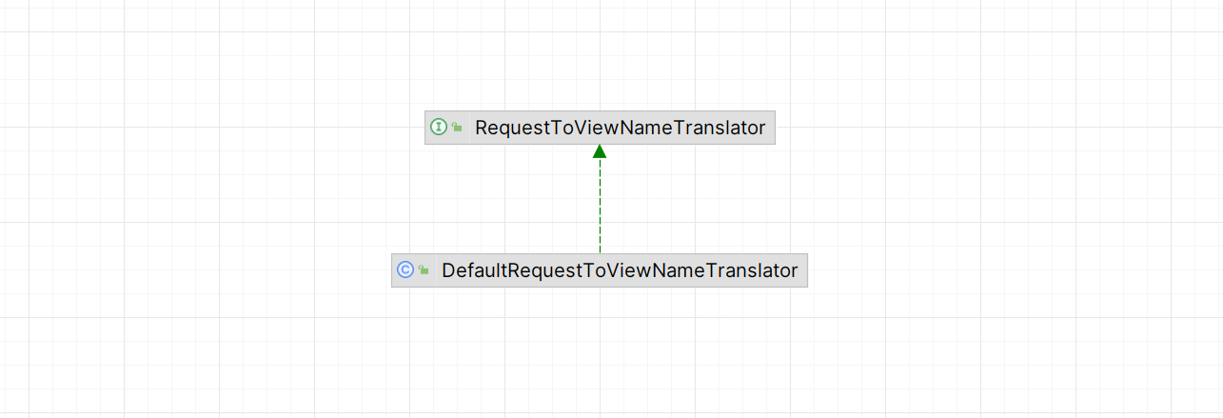1223x418 pixels.
Task: Click the interface icon beside RequestToViewNameTranslator
Action: click(x=439, y=127)
